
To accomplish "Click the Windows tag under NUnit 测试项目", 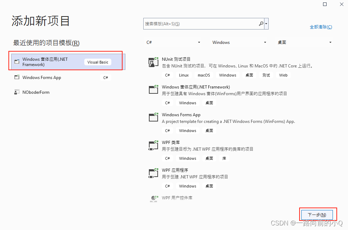I will (228, 75).
